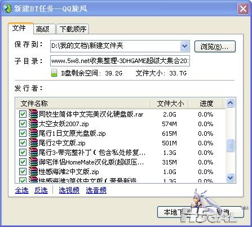Click the D盘剩余空间: 39.2G text

coord(92,73)
